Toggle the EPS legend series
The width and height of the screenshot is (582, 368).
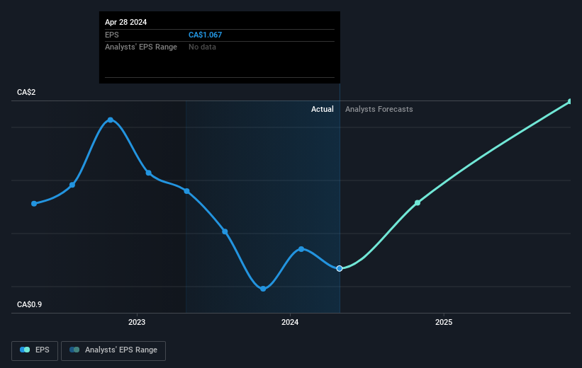tap(35, 350)
